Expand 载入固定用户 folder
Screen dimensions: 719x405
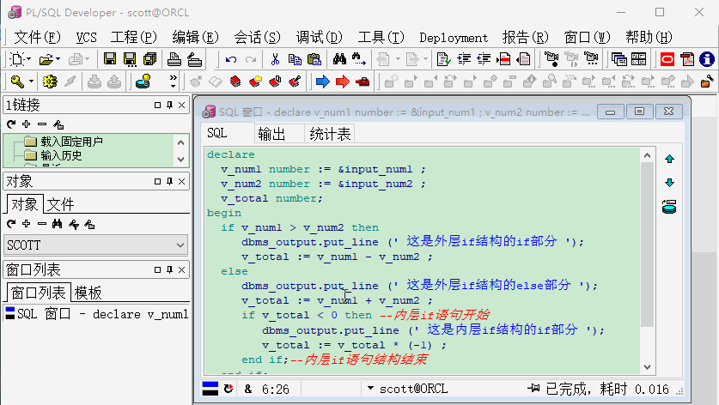point(71,142)
